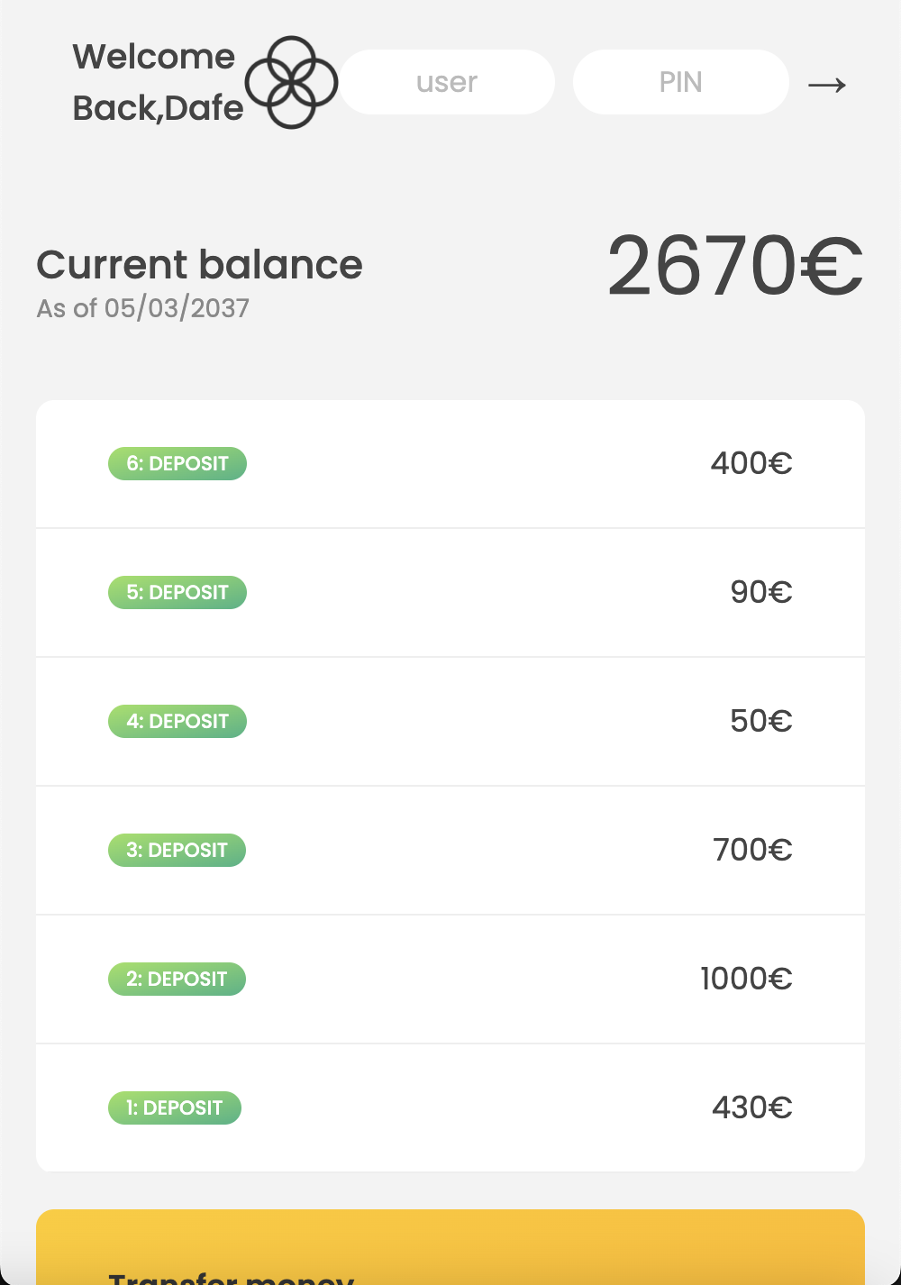Click the 400€ deposit amount
The image size is (901, 1285).
[751, 463]
